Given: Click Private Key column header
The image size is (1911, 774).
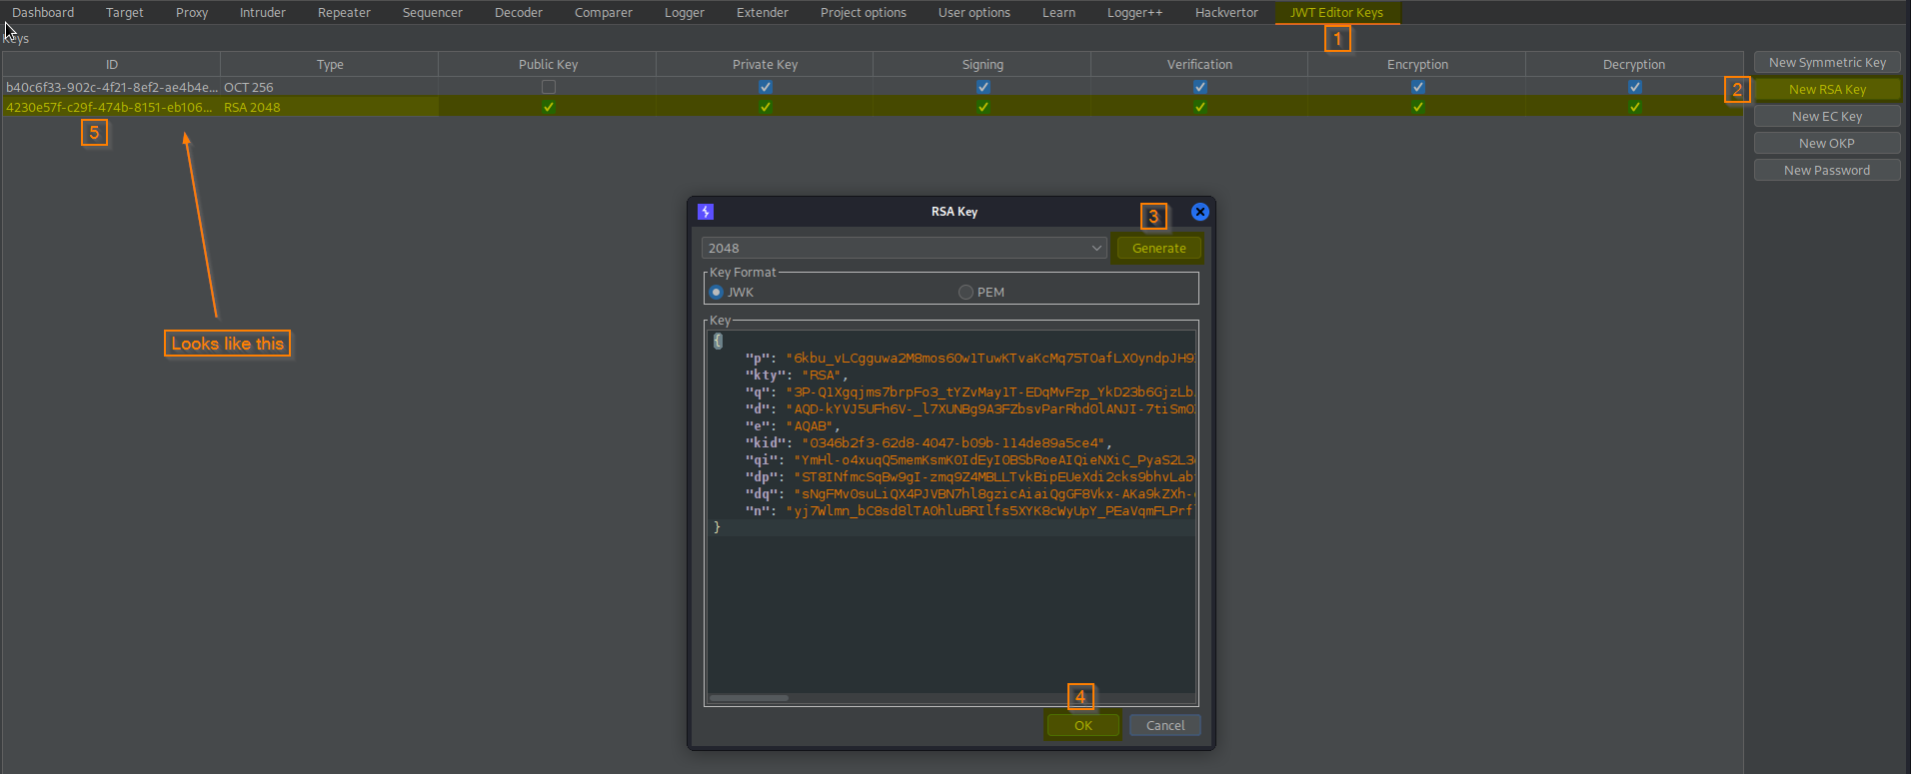Looking at the screenshot, I should click(x=765, y=64).
